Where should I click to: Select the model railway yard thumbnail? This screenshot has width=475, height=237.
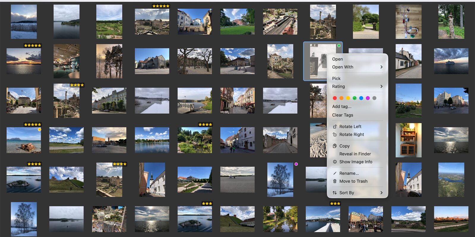coord(280,22)
